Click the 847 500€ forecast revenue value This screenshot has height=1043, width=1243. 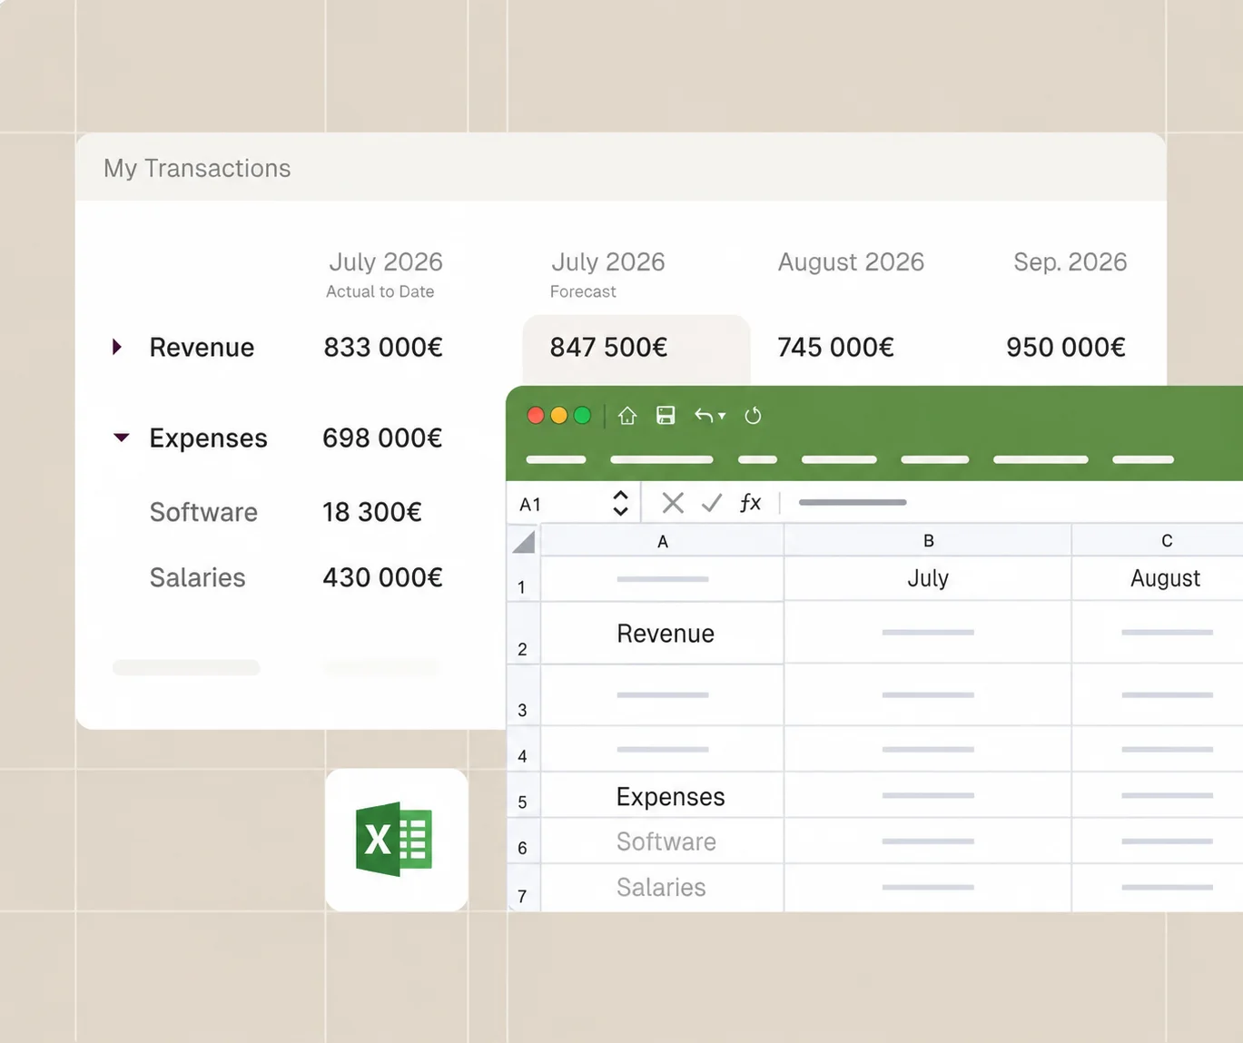click(x=608, y=347)
